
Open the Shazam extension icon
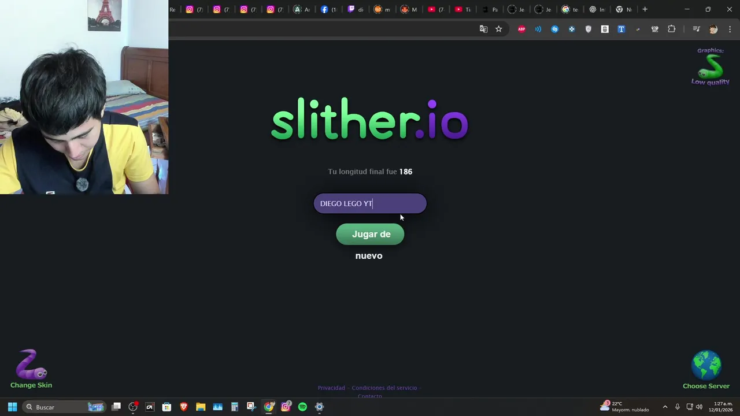tap(555, 29)
